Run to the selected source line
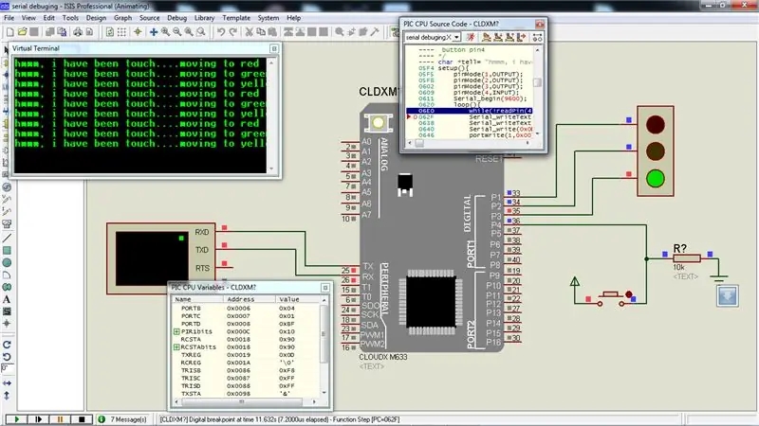Image resolution: width=759 pixels, height=426 pixels. tap(521, 37)
